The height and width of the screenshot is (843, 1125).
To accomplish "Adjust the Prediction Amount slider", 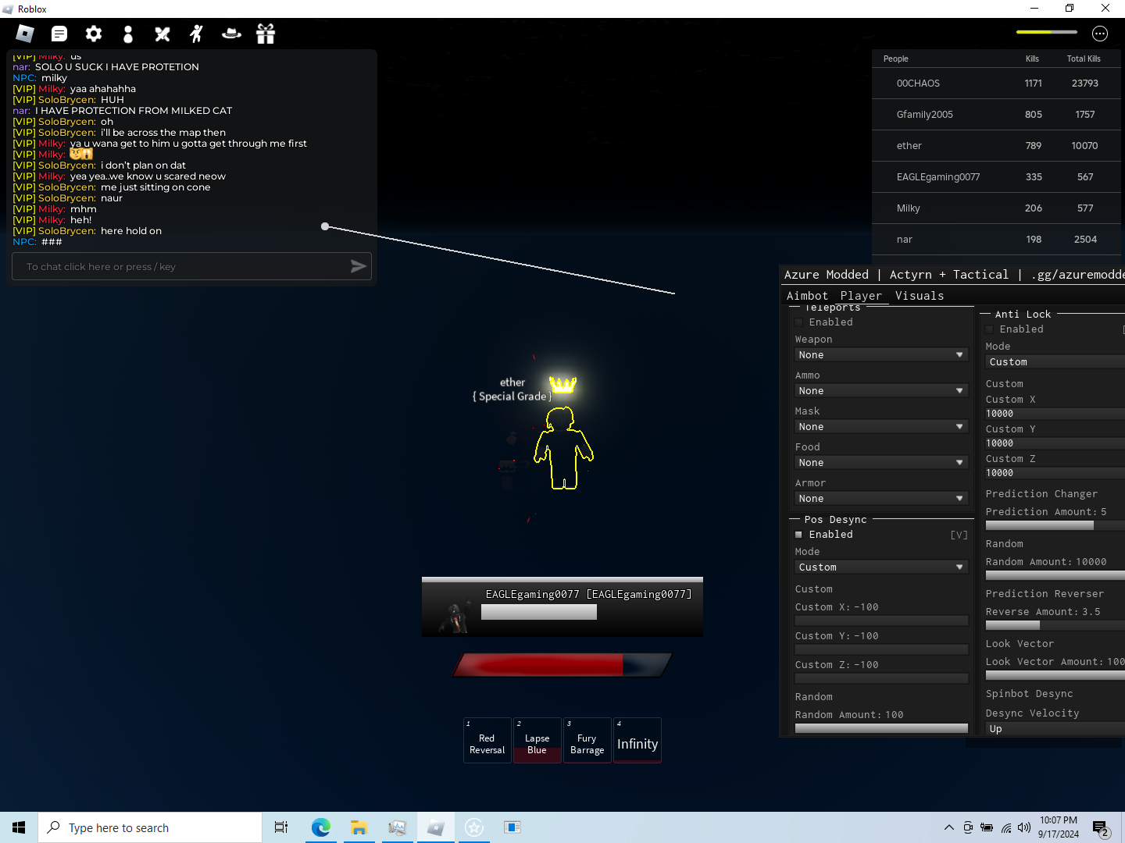I will tap(1055, 525).
